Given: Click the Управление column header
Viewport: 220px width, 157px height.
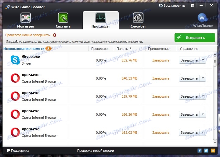Looking at the screenshot, I should (189, 49).
